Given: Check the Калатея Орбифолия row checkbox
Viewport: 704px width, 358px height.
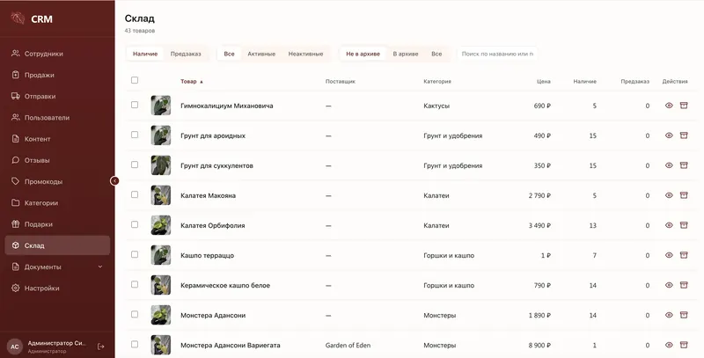Looking at the screenshot, I should [x=135, y=224].
